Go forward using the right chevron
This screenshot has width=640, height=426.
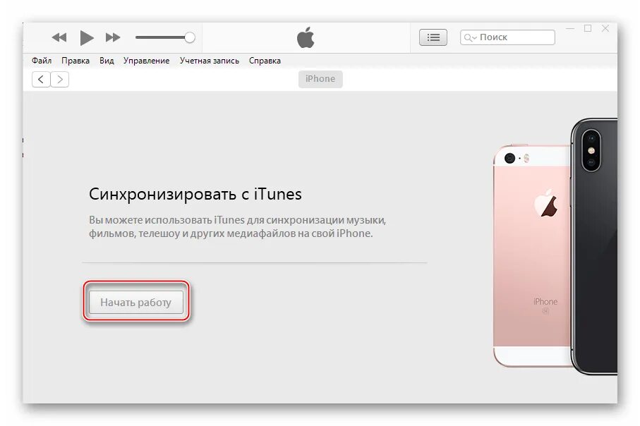click(59, 79)
